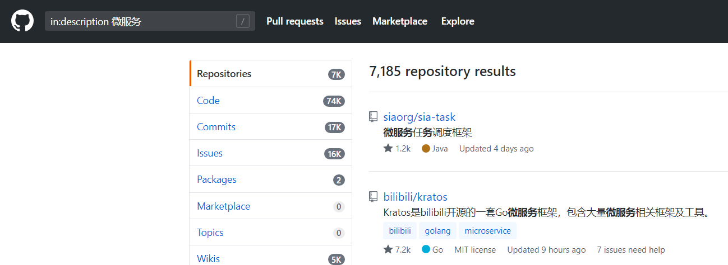Open siaorg/sia-task repository link
Viewport: 728px width, 265px height.
tap(420, 117)
